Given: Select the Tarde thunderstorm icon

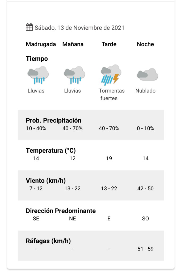Looking at the screenshot, I should click(x=111, y=75).
